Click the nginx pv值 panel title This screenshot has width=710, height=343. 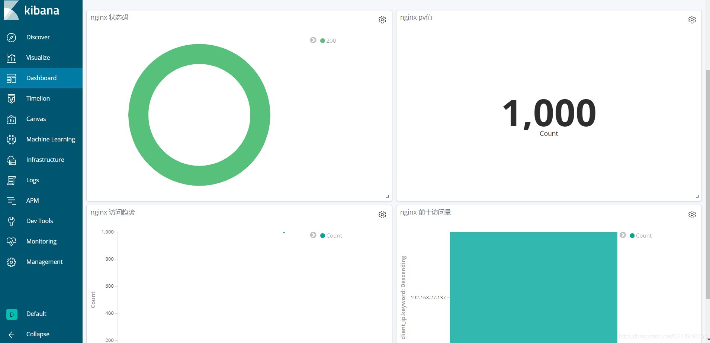coord(416,17)
